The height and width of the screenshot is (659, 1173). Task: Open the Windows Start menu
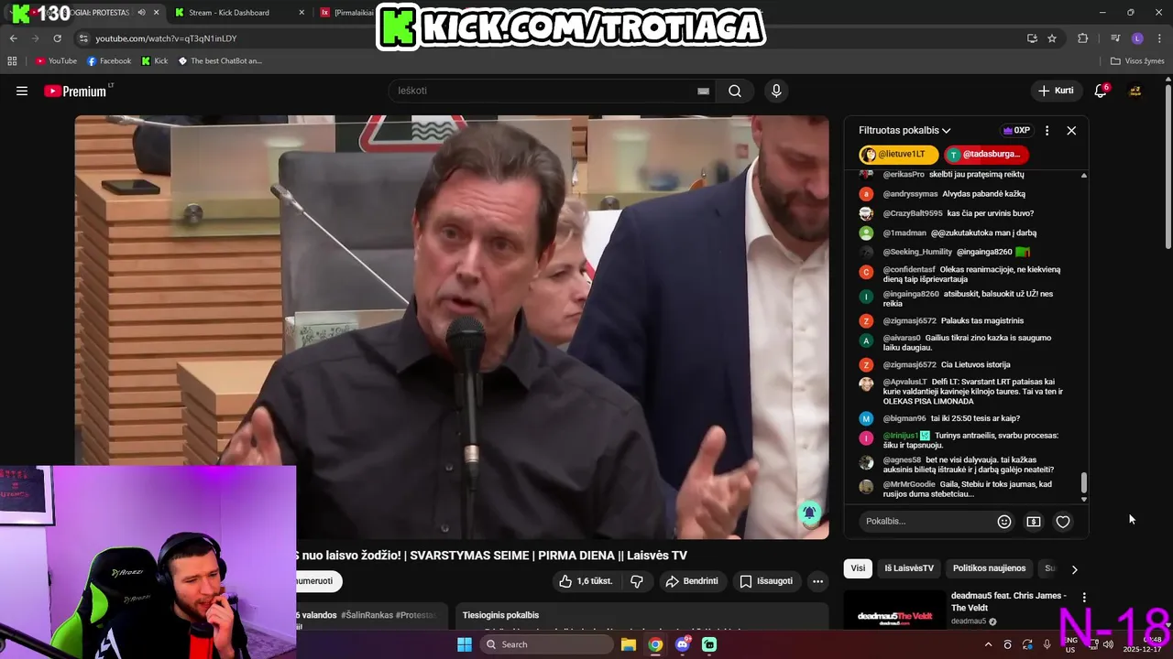tap(465, 644)
